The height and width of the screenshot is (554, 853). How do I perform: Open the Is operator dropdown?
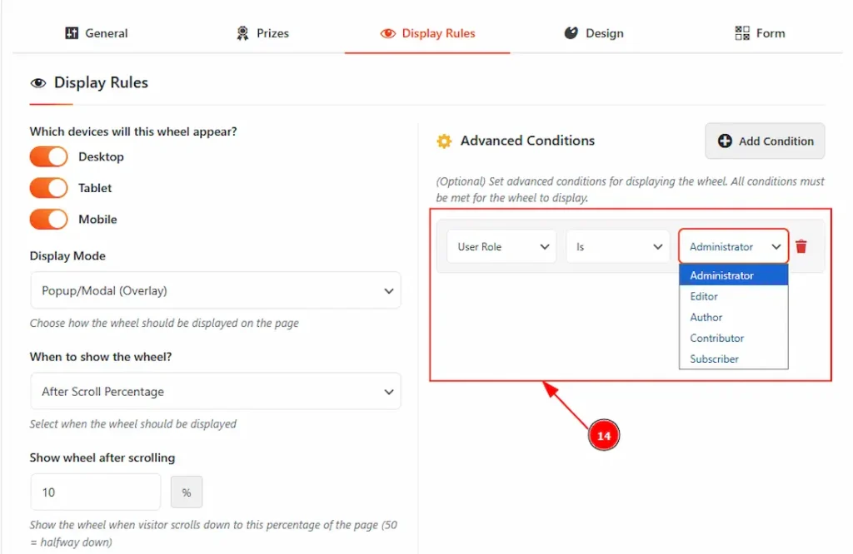618,247
